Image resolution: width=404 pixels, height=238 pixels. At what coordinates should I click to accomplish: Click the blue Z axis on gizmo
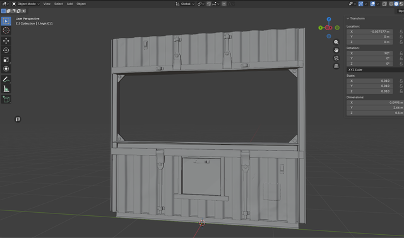pyautogui.click(x=329, y=20)
